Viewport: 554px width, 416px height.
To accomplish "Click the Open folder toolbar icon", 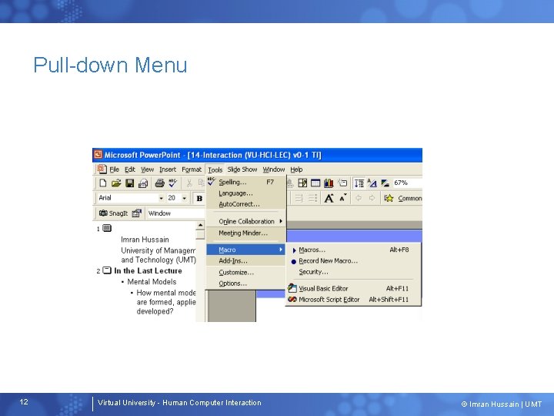I will 116,183.
